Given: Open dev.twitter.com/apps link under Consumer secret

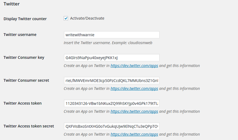Looking at the screenshot, I should pos(134,88).
